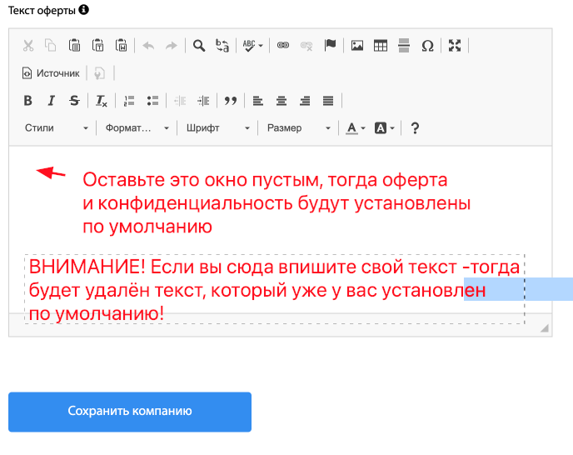573x455 pixels.
Task: Insert numbered list
Action: tap(129, 101)
